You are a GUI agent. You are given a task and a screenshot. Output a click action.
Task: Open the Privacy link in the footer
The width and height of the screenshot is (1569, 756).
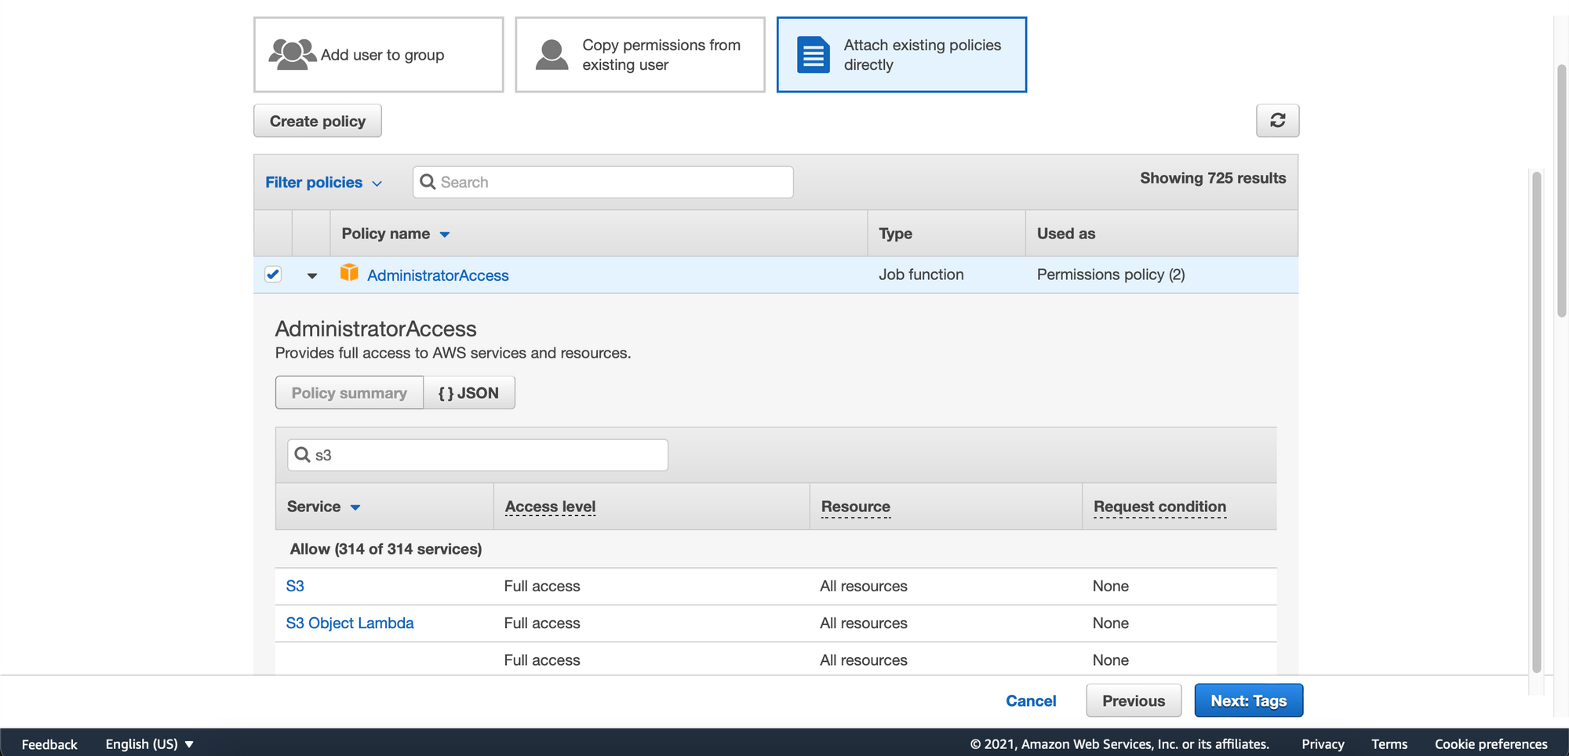click(1323, 743)
